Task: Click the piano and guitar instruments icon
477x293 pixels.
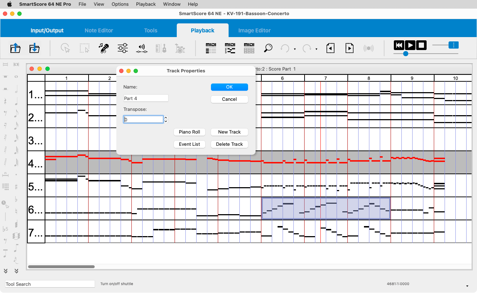Action: (161, 48)
